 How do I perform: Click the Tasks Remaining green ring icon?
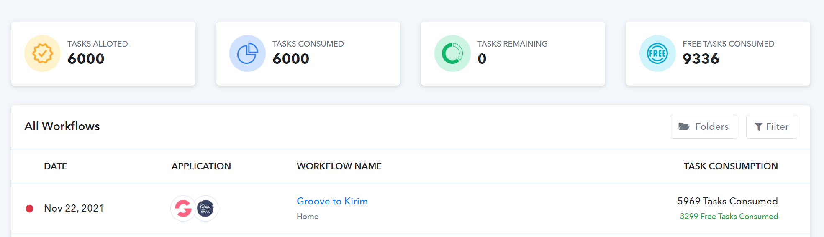click(452, 53)
